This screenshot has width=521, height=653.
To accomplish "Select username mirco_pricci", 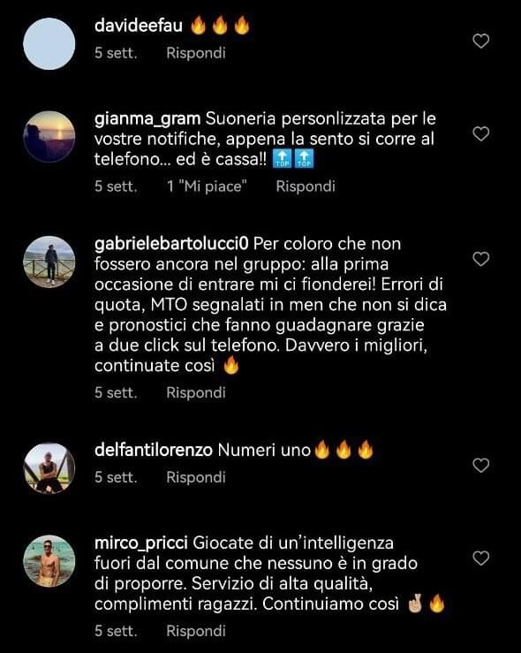I will [141, 543].
